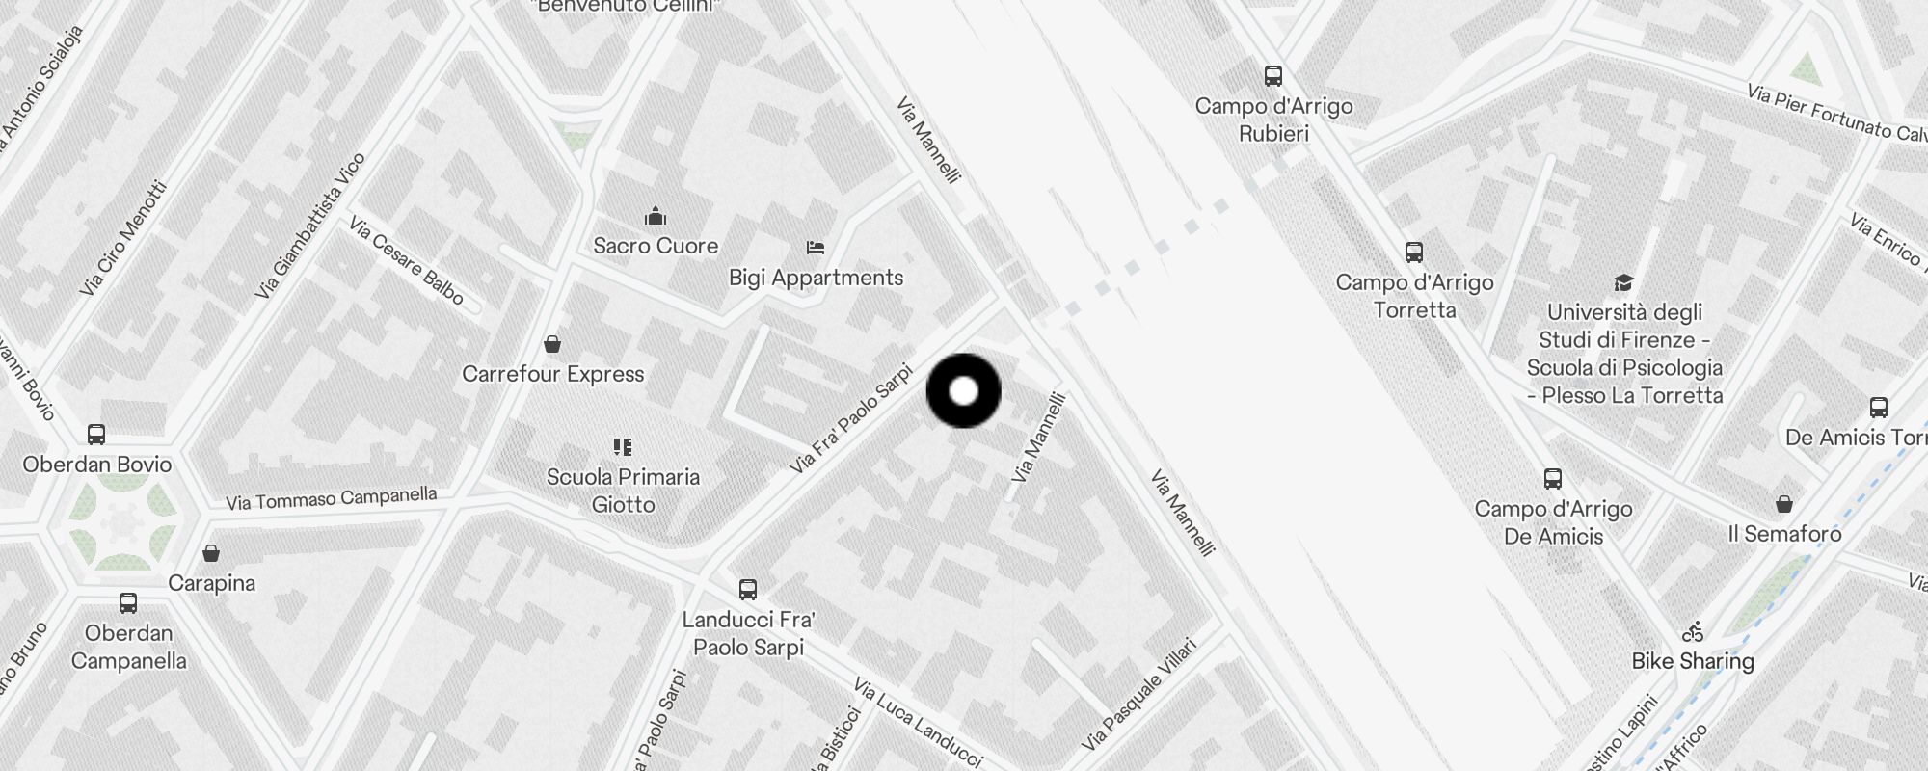Select the Campo d'Arrigo De Amicis bus icon
1928x771 pixels.
pos(1553,479)
